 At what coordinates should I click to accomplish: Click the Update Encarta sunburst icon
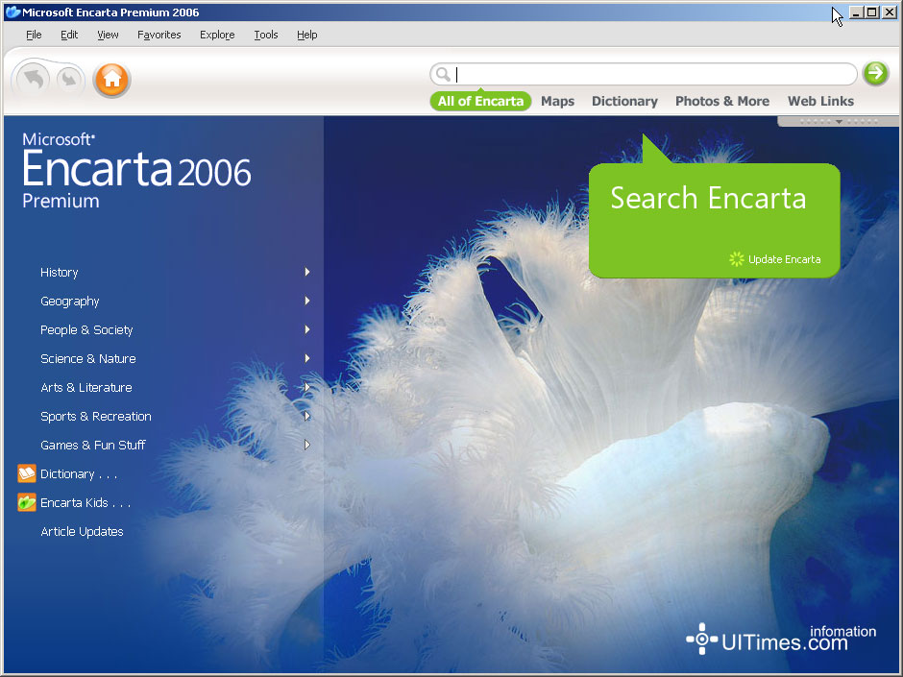pyautogui.click(x=736, y=259)
